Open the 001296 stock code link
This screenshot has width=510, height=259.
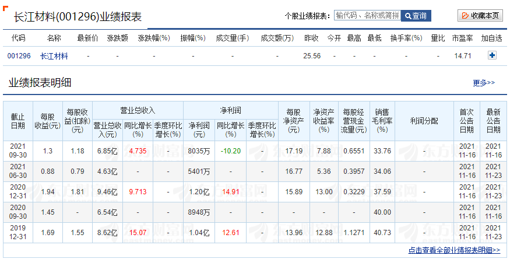pyautogui.click(x=19, y=56)
